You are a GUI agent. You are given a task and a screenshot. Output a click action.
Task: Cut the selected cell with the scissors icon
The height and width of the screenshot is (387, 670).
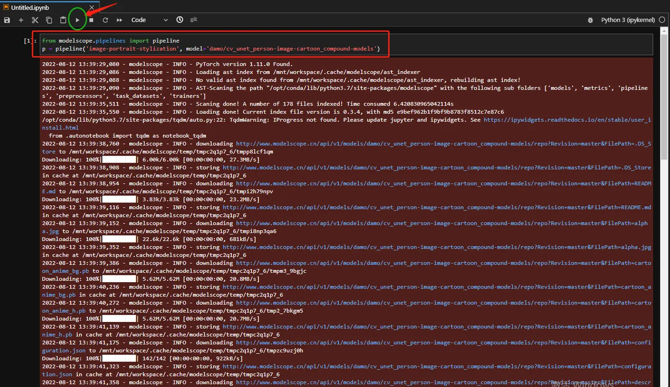(x=35, y=20)
